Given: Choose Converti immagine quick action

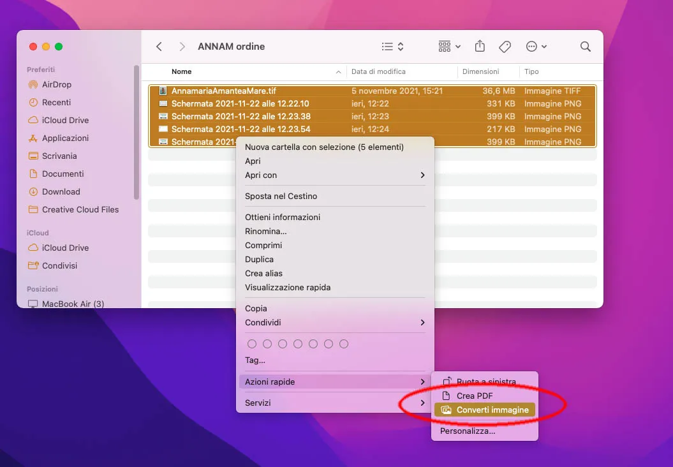Looking at the screenshot, I should tap(492, 410).
